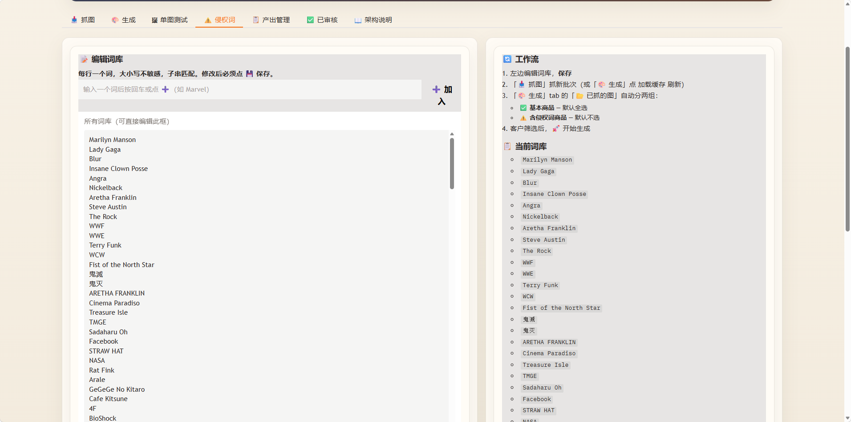
Task: Click 'GeGeGe No Kitaro' in word list editor
Action: (x=117, y=390)
